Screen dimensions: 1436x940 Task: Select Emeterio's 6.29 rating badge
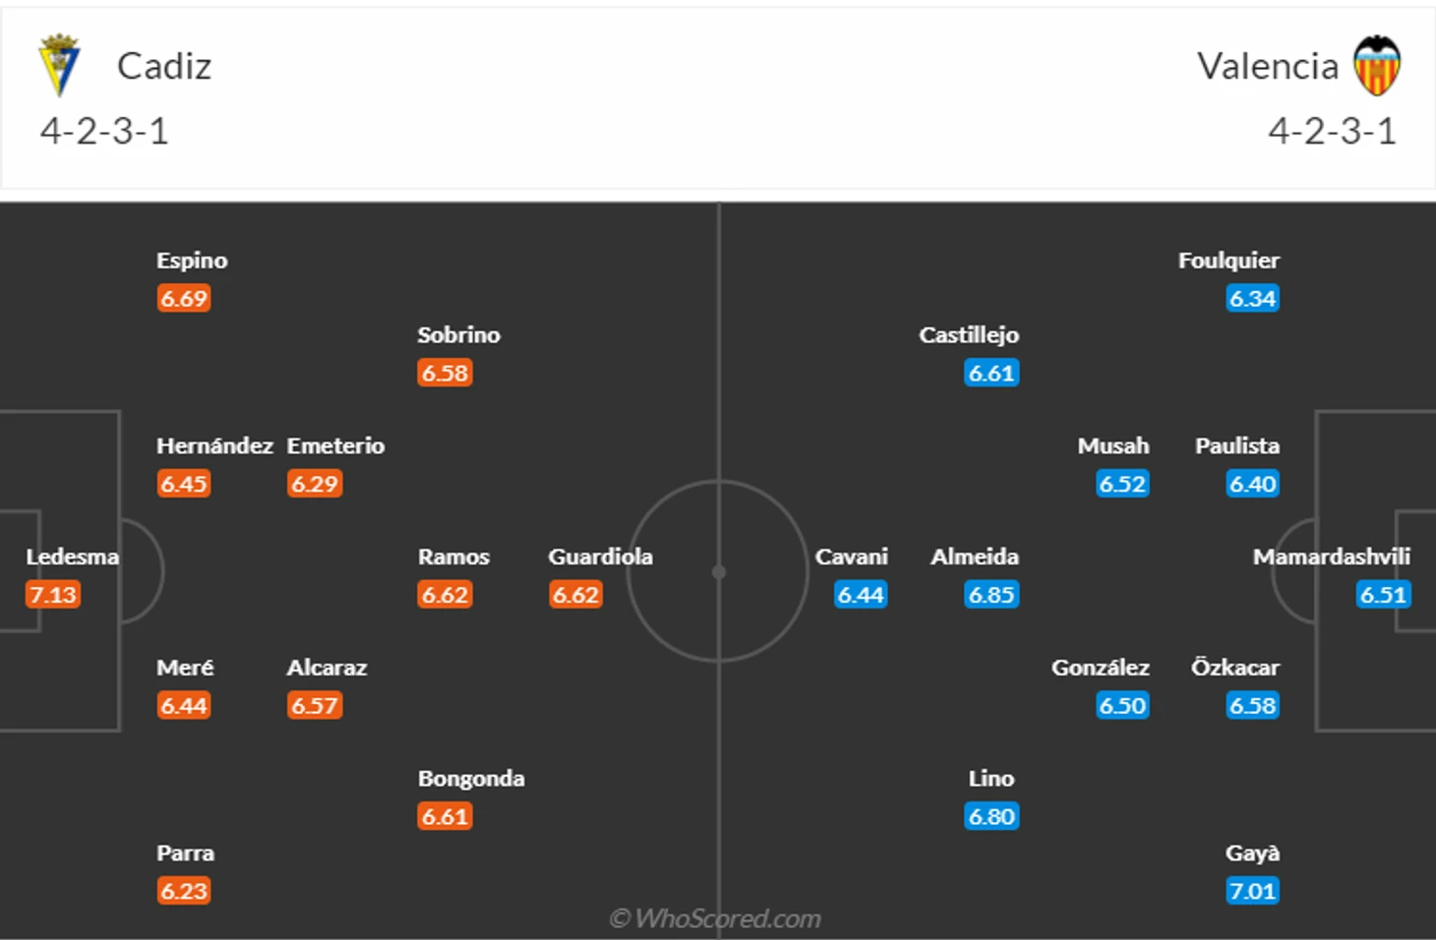point(315,484)
